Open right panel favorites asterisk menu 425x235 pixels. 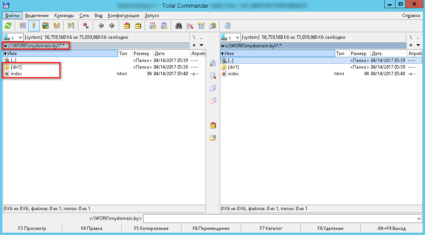(411, 45)
